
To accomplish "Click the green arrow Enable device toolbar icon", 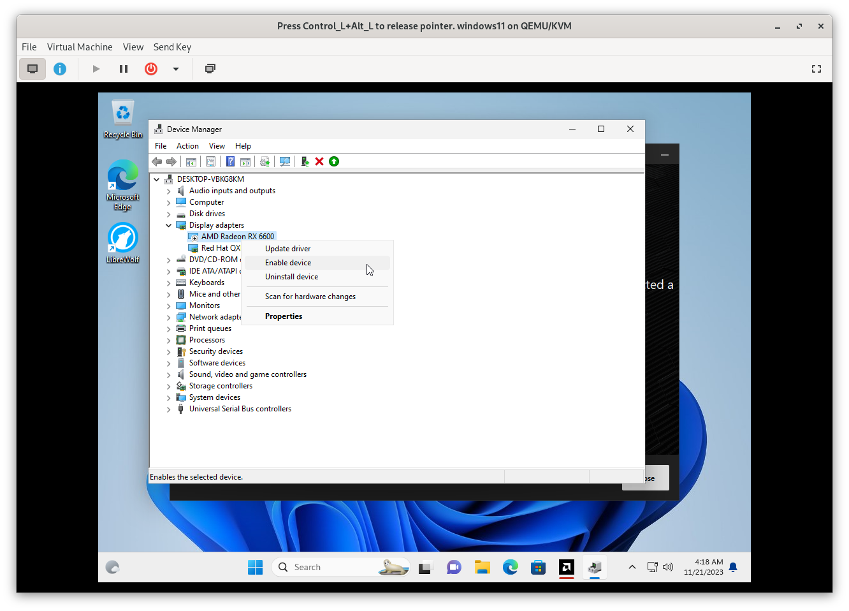I will point(334,161).
